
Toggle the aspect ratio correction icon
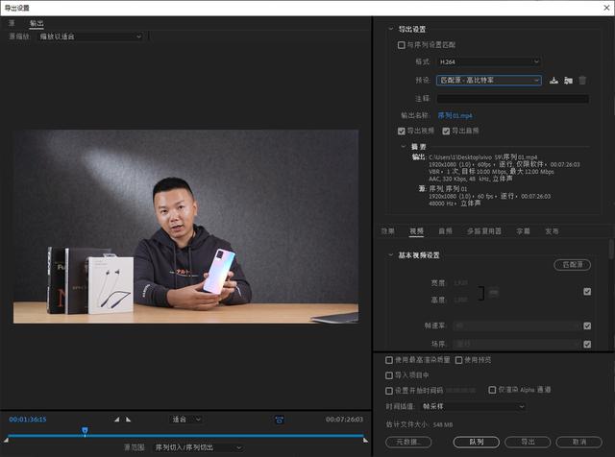(x=280, y=420)
